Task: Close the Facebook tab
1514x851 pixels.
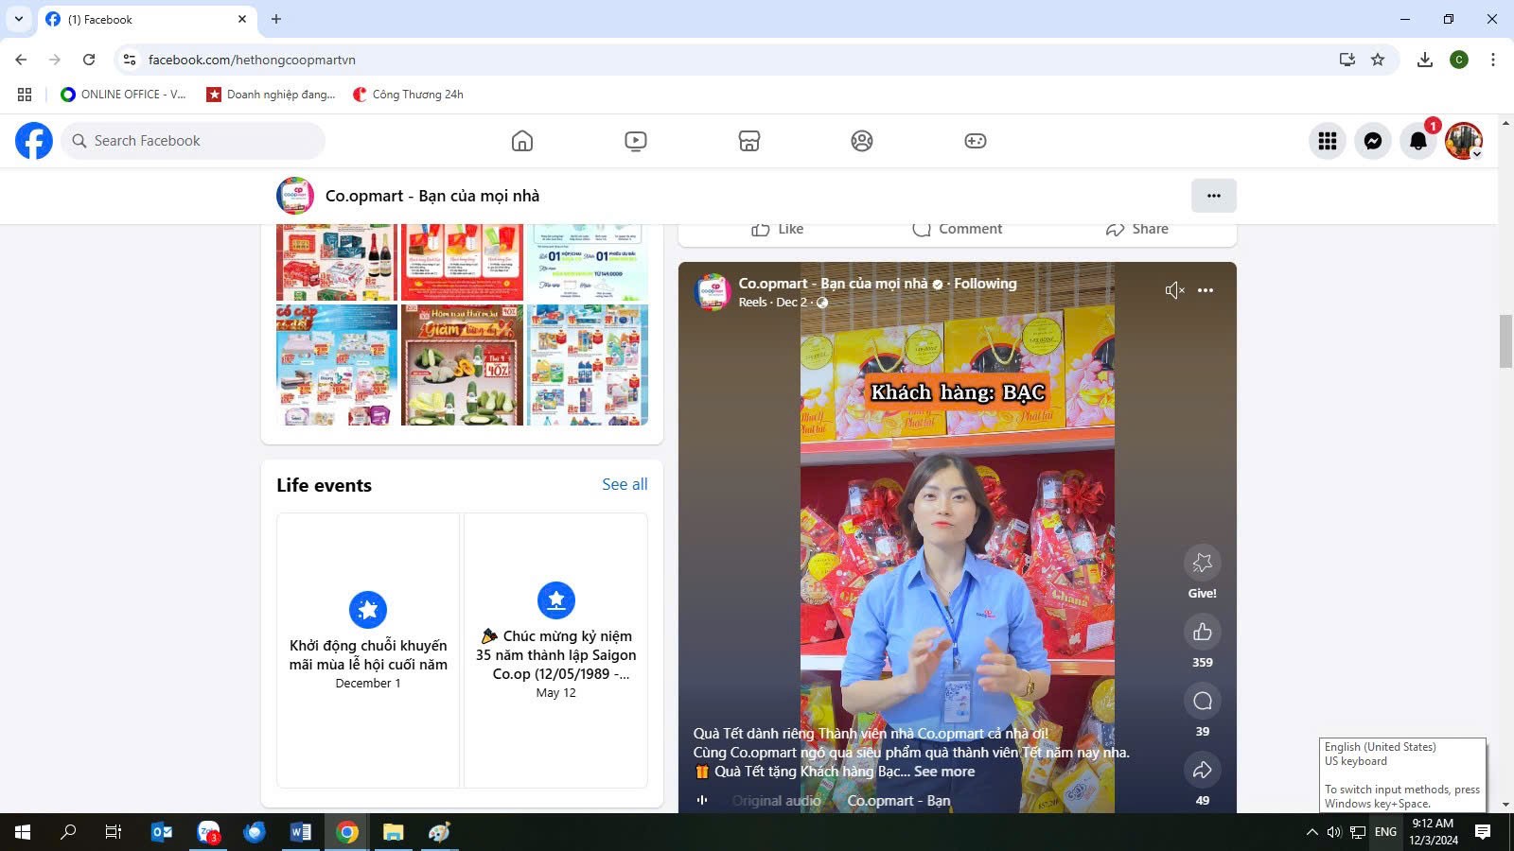Action: coord(242,19)
